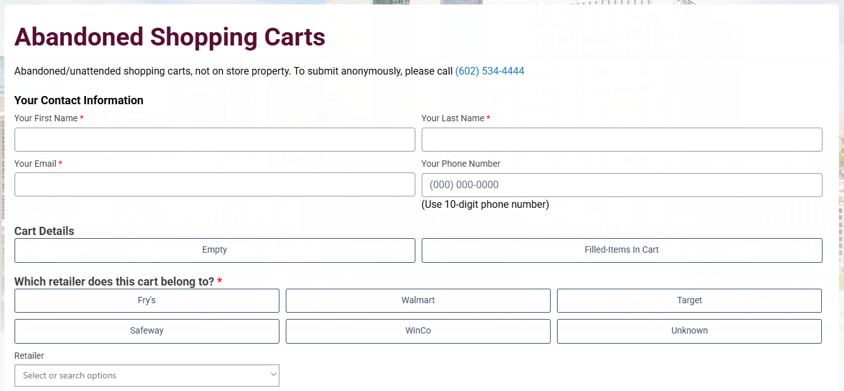The image size is (844, 391).
Task: Click the Your Email label text
Action: tap(35, 164)
